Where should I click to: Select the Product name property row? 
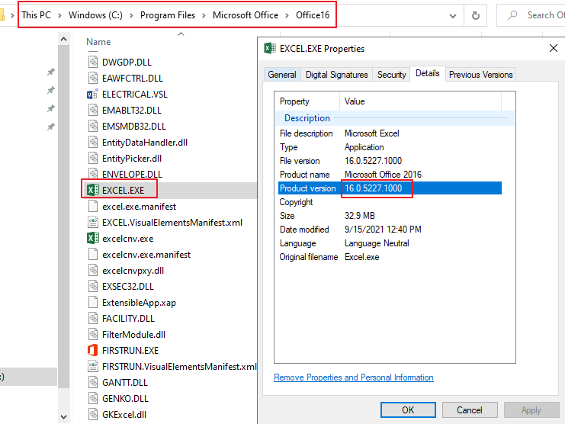tap(390, 175)
